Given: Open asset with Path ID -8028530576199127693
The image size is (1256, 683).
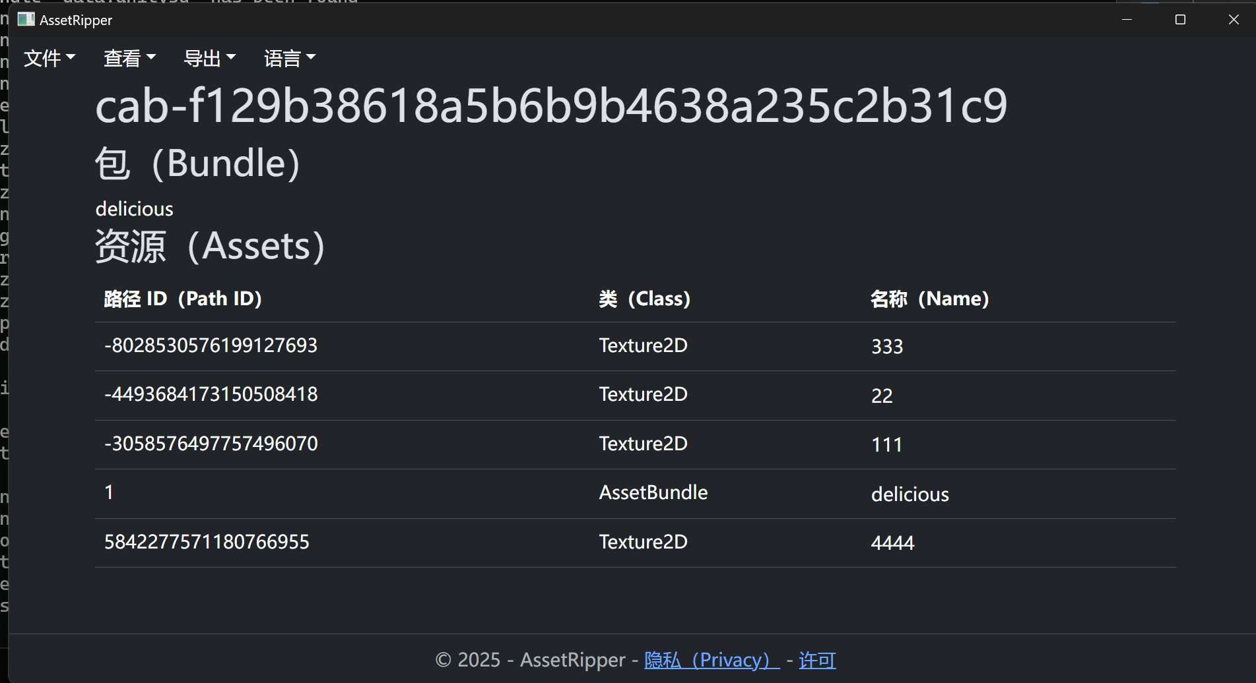Looking at the screenshot, I should [x=211, y=345].
